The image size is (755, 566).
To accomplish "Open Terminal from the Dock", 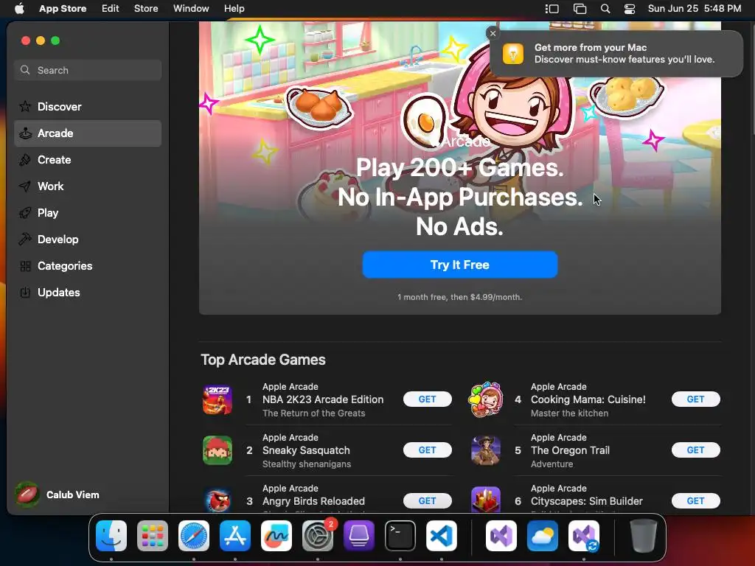I will [x=400, y=536].
